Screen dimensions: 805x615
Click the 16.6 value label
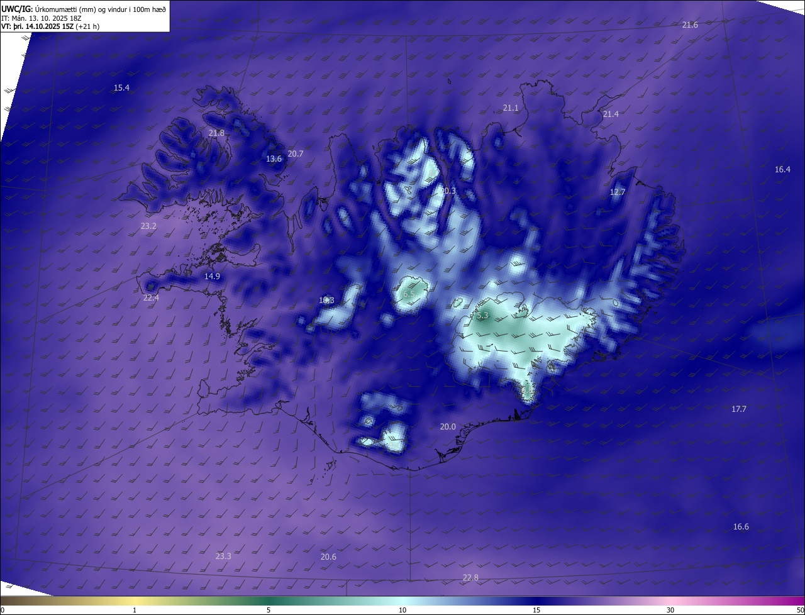[741, 527]
